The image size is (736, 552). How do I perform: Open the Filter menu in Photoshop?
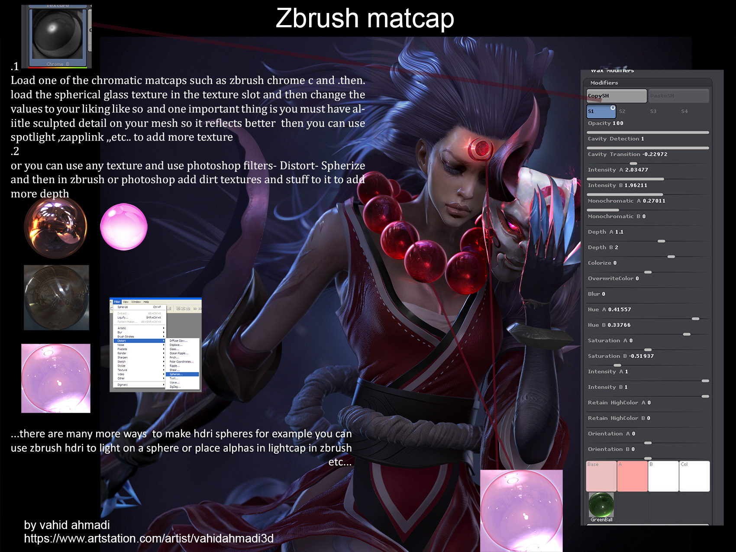click(x=117, y=302)
